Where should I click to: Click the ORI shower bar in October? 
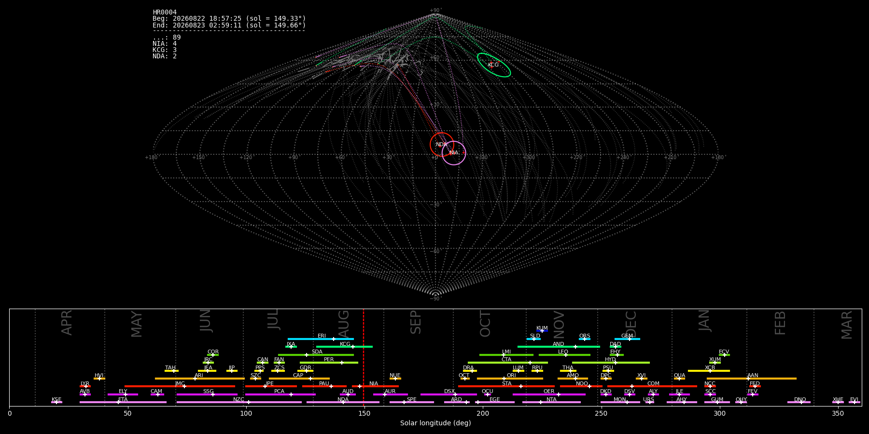point(510,379)
